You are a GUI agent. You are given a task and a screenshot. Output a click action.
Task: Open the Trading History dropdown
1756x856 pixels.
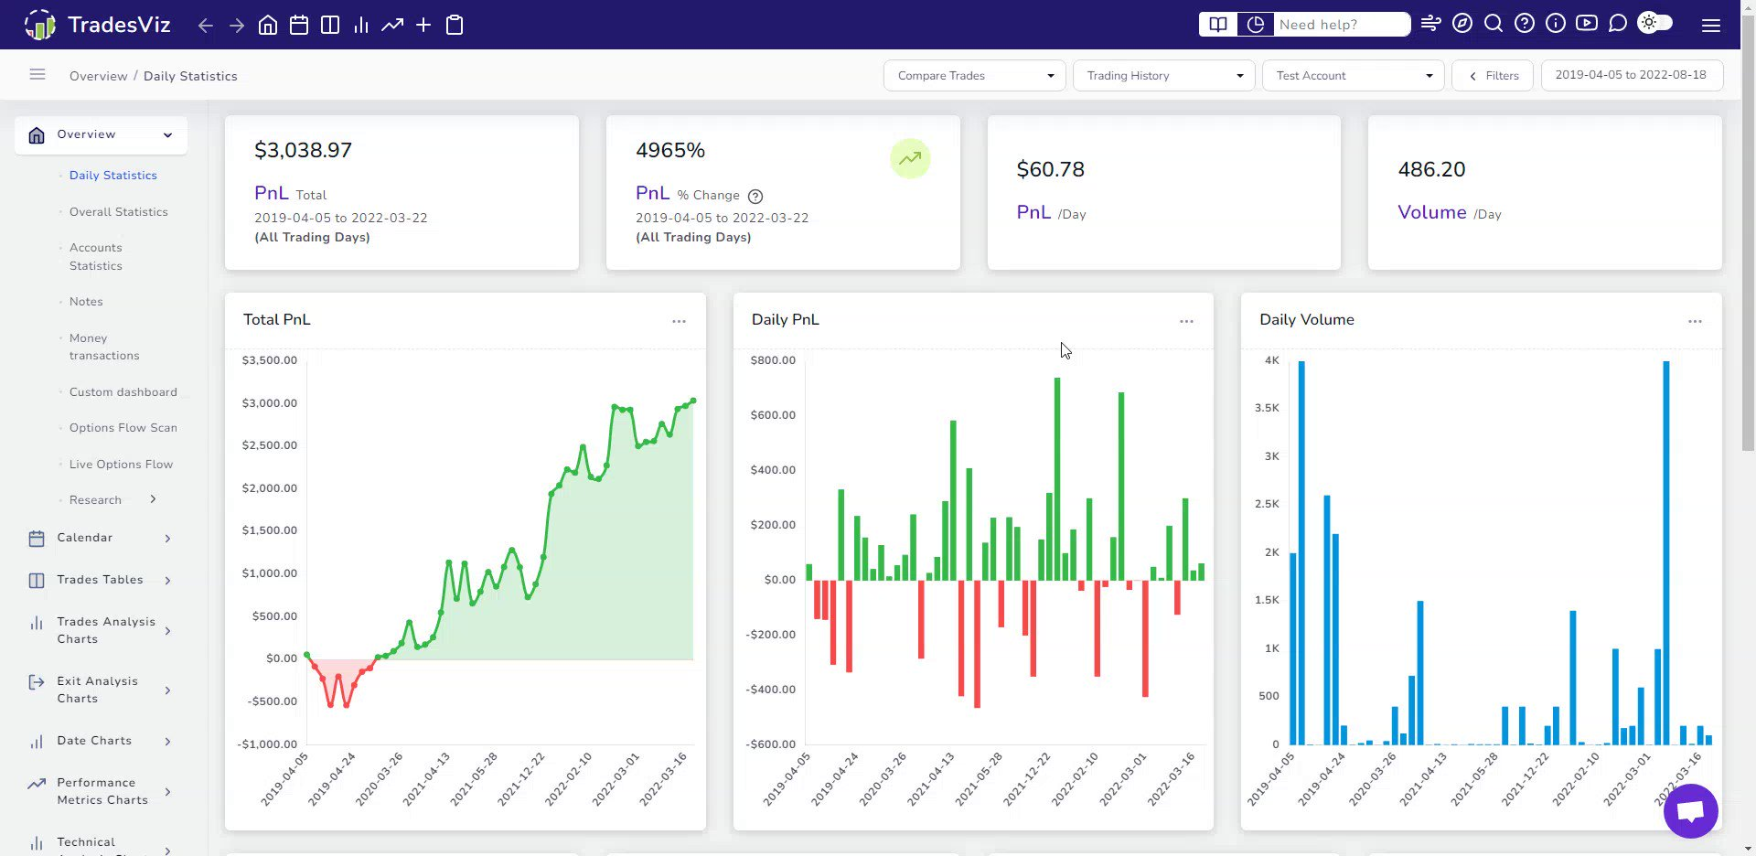pyautogui.click(x=1164, y=76)
